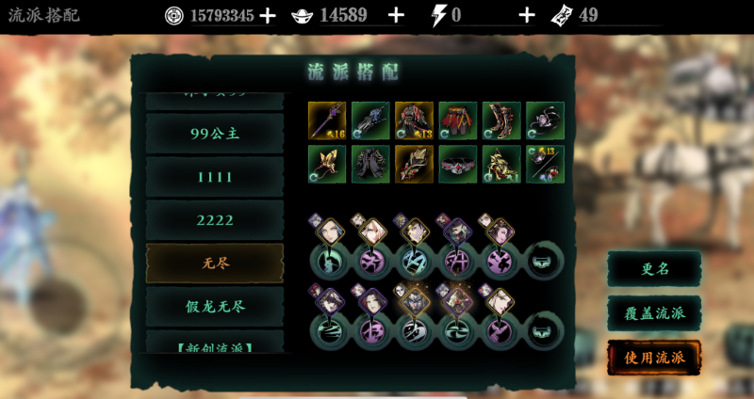Select the red skirt equipment icon
The width and height of the screenshot is (754, 399).
point(458,120)
